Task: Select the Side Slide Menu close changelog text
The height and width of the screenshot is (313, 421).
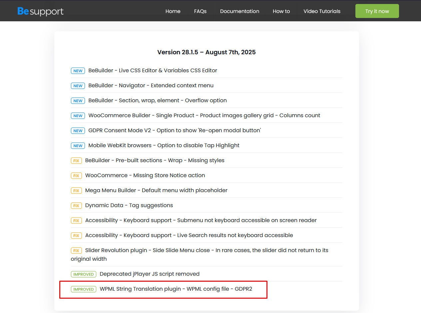Action: [200, 254]
